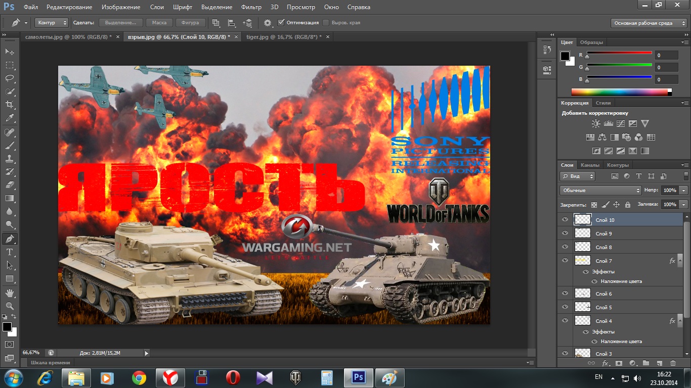Screen dimensions: 691x388
Task: Enable the Оптимизация checkbox
Action: [x=281, y=22]
